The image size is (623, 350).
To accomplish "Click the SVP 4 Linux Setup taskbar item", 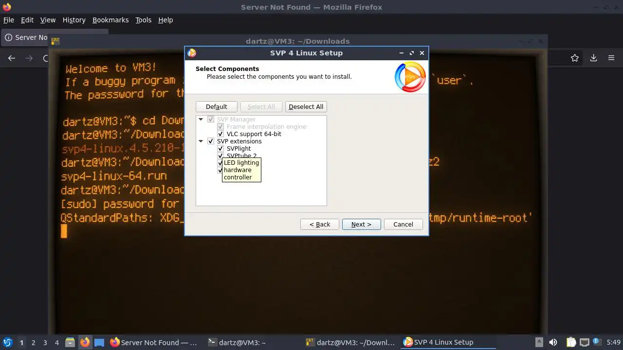I will (449, 343).
